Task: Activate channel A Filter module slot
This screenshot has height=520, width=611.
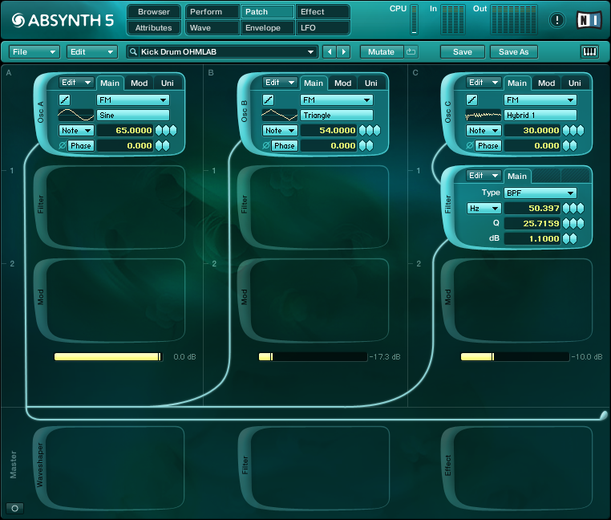Action: (x=110, y=207)
